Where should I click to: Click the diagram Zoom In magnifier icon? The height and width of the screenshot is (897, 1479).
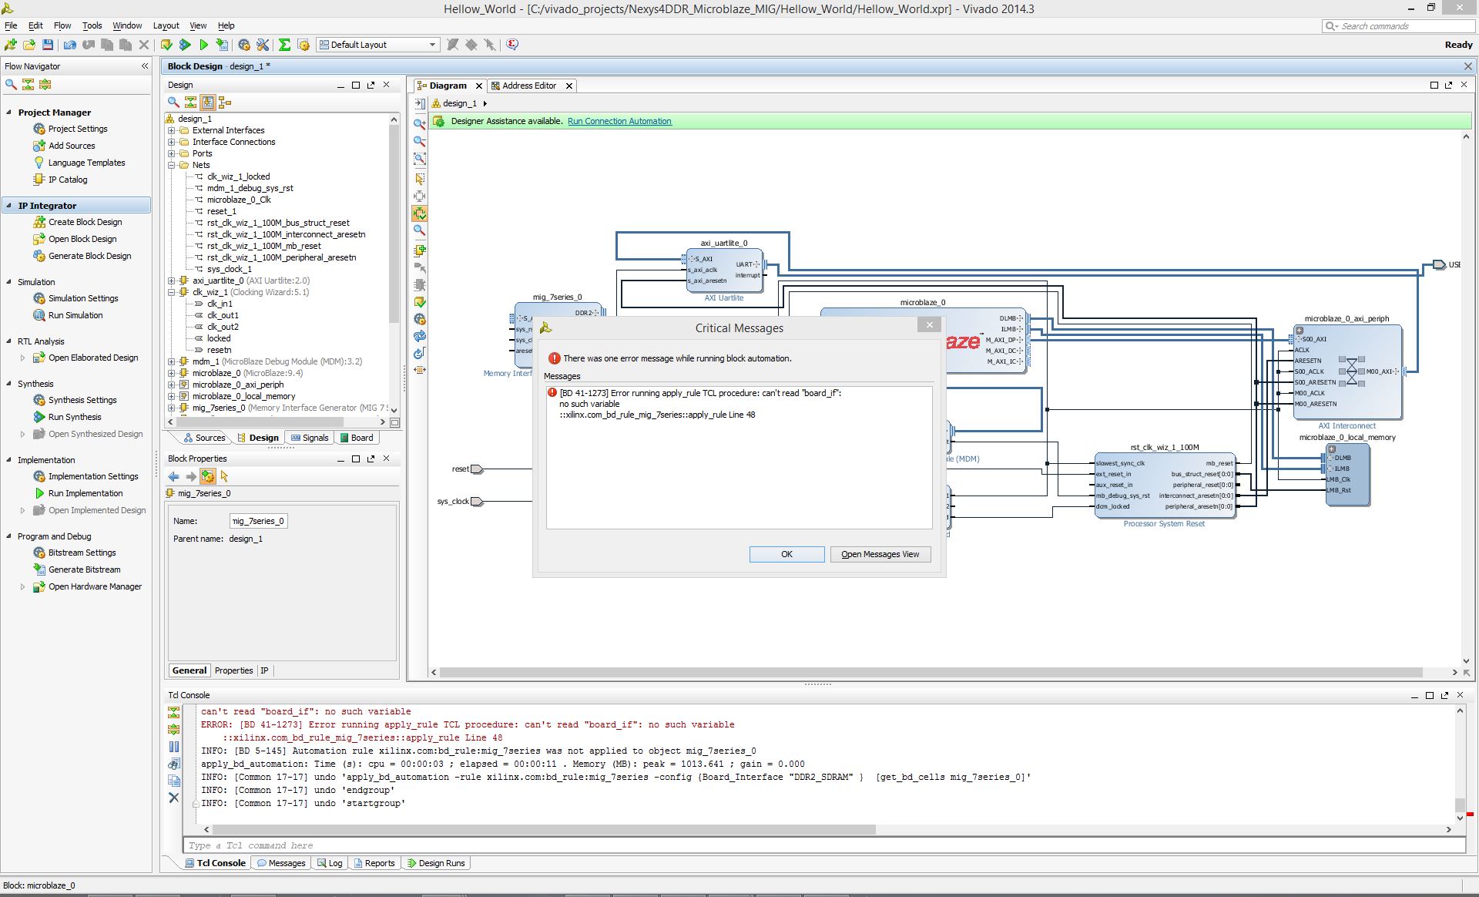click(420, 124)
